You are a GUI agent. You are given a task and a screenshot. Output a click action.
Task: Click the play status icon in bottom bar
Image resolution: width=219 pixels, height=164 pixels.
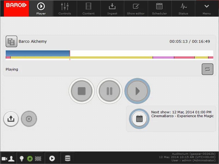click(52, 159)
